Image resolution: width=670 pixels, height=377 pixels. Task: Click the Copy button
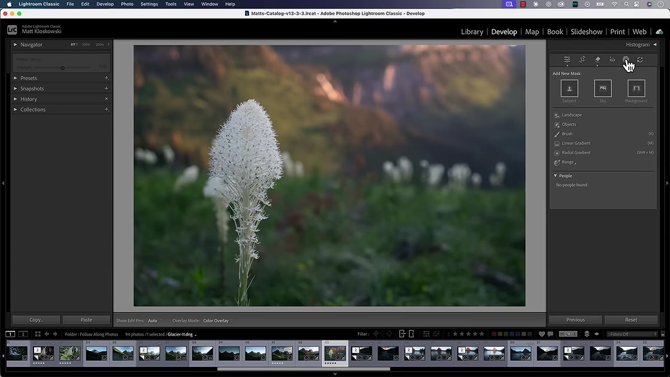pyautogui.click(x=36, y=320)
